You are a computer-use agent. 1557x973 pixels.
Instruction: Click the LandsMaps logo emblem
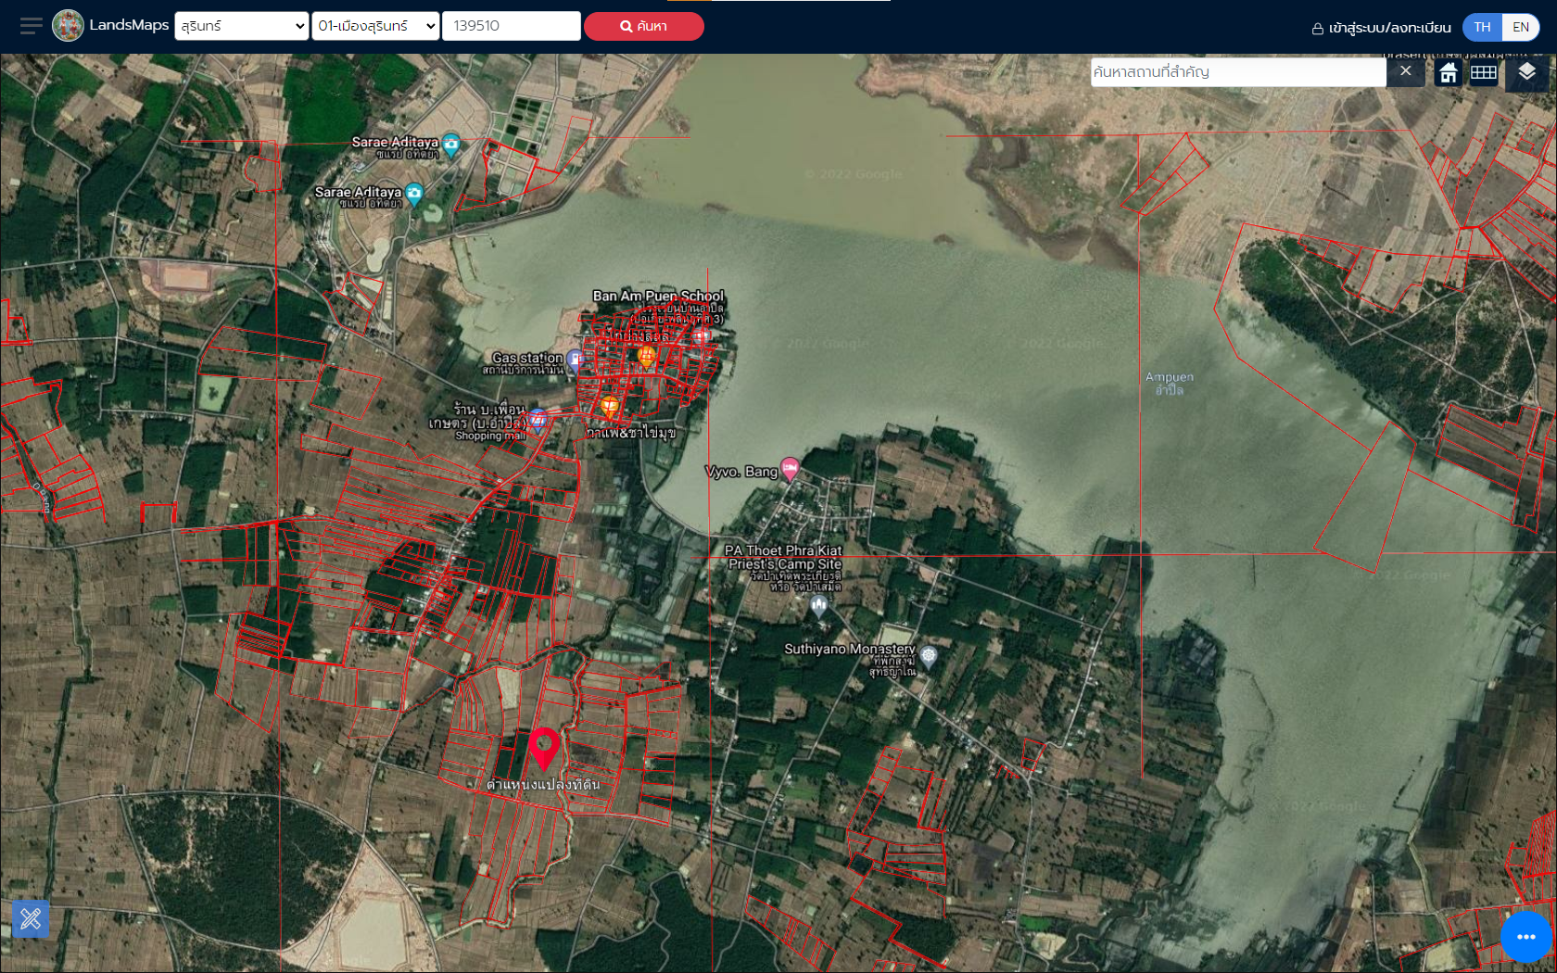coord(68,26)
